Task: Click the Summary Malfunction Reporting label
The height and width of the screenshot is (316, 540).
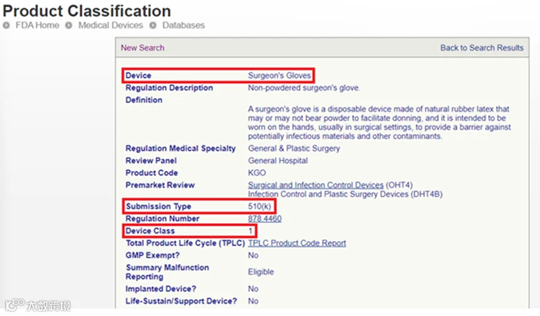Action: [x=167, y=272]
